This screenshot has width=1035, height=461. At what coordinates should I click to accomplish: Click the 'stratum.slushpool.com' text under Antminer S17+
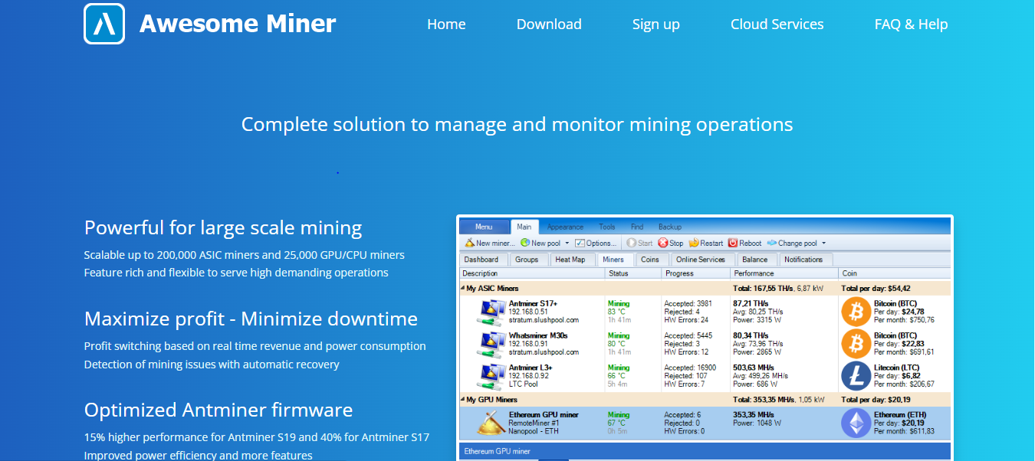tap(544, 320)
